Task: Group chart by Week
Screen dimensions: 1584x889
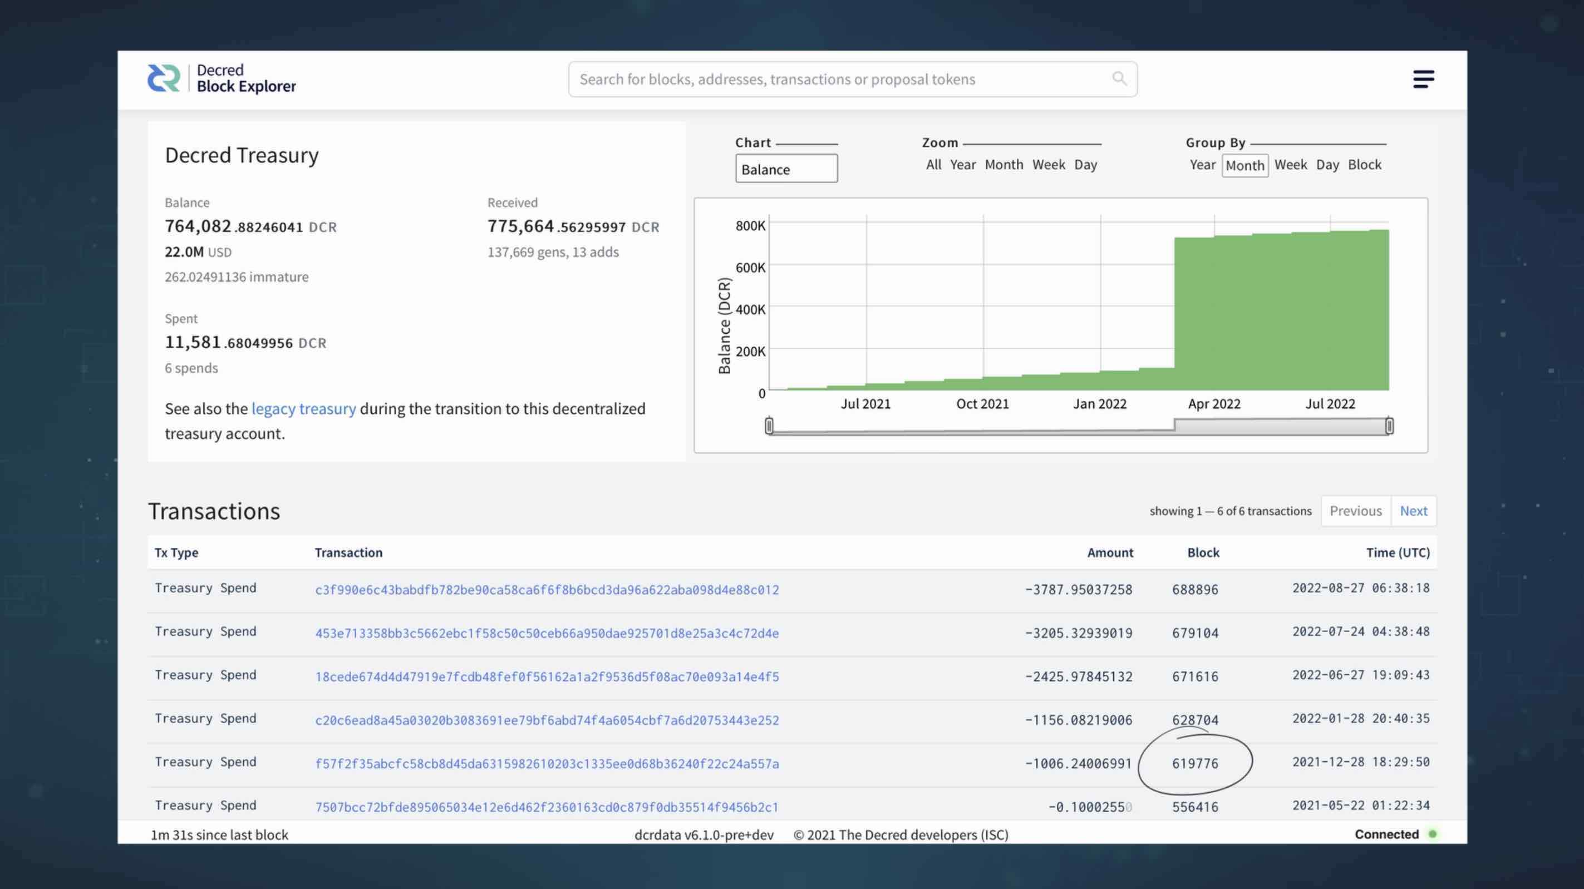Action: [1290, 165]
